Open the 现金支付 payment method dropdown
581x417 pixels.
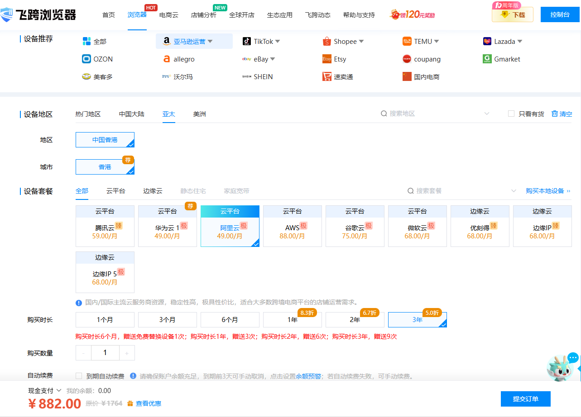44,391
